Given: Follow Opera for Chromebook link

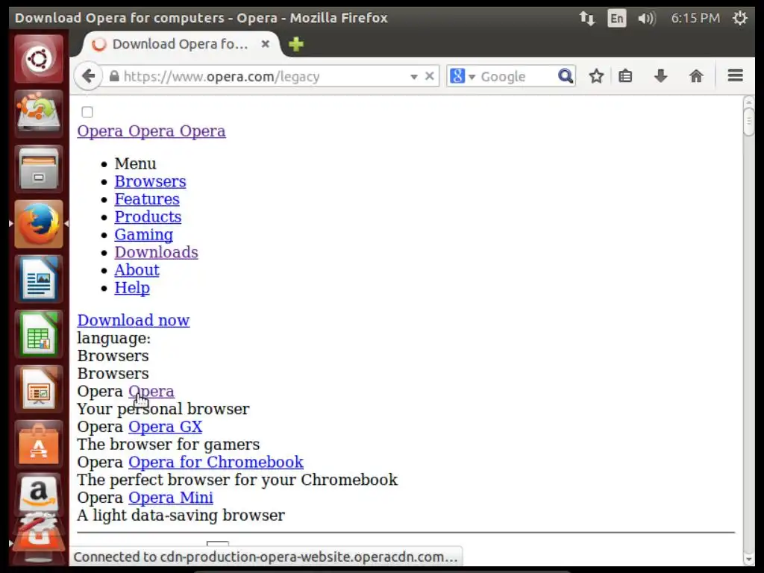Looking at the screenshot, I should point(216,462).
